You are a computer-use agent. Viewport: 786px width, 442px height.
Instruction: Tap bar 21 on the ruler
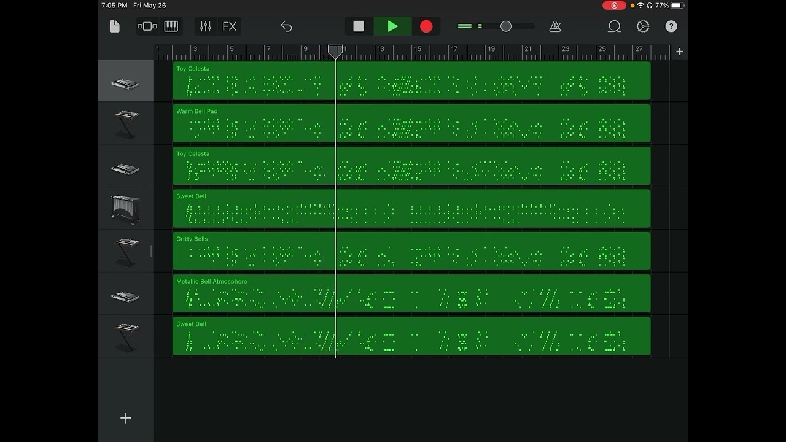click(x=527, y=48)
